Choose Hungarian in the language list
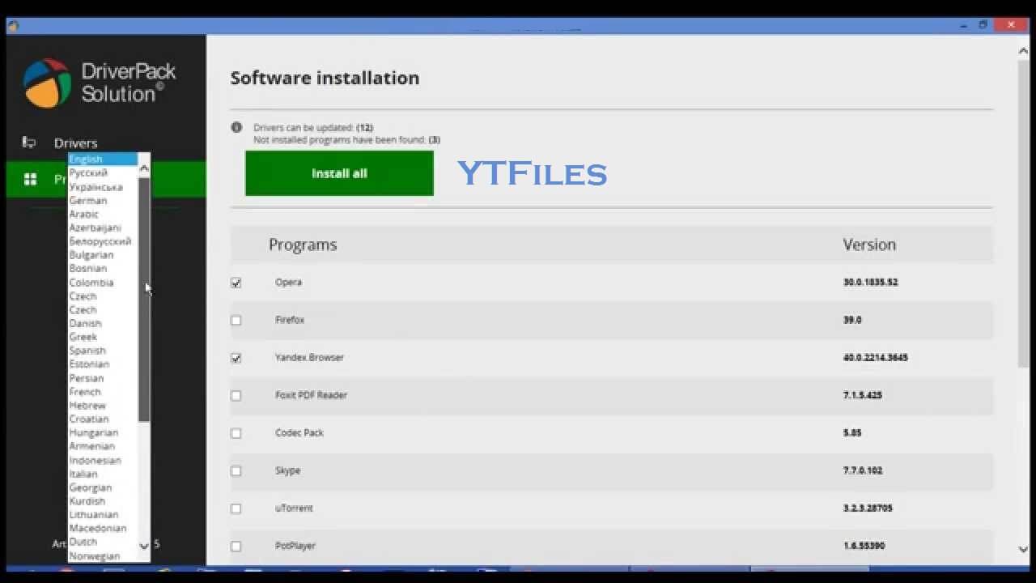1036x583 pixels. 103,432
